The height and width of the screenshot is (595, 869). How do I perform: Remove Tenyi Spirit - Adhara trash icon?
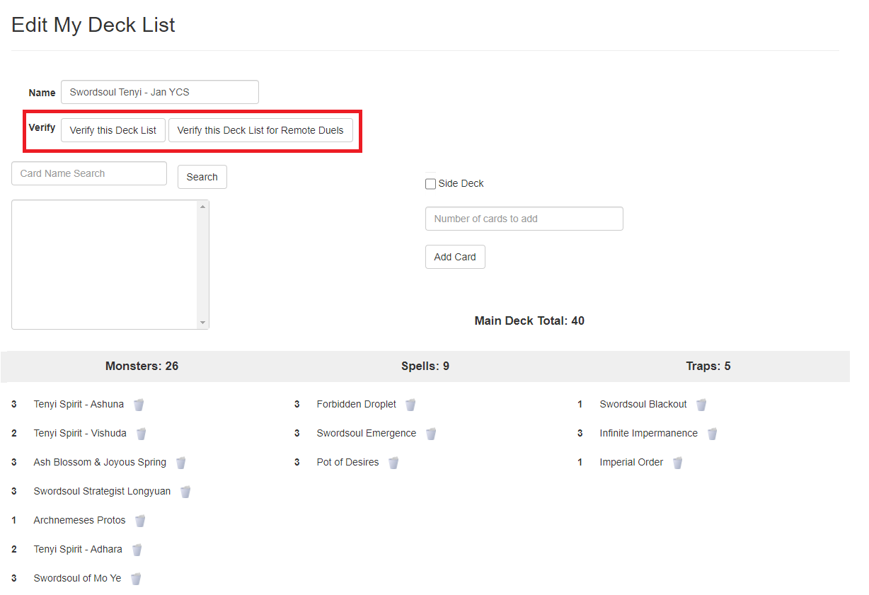(x=137, y=550)
